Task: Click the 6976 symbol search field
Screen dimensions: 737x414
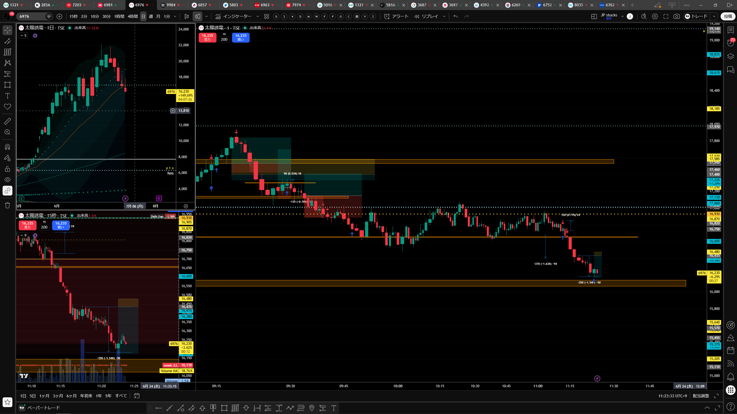Action: click(x=32, y=16)
